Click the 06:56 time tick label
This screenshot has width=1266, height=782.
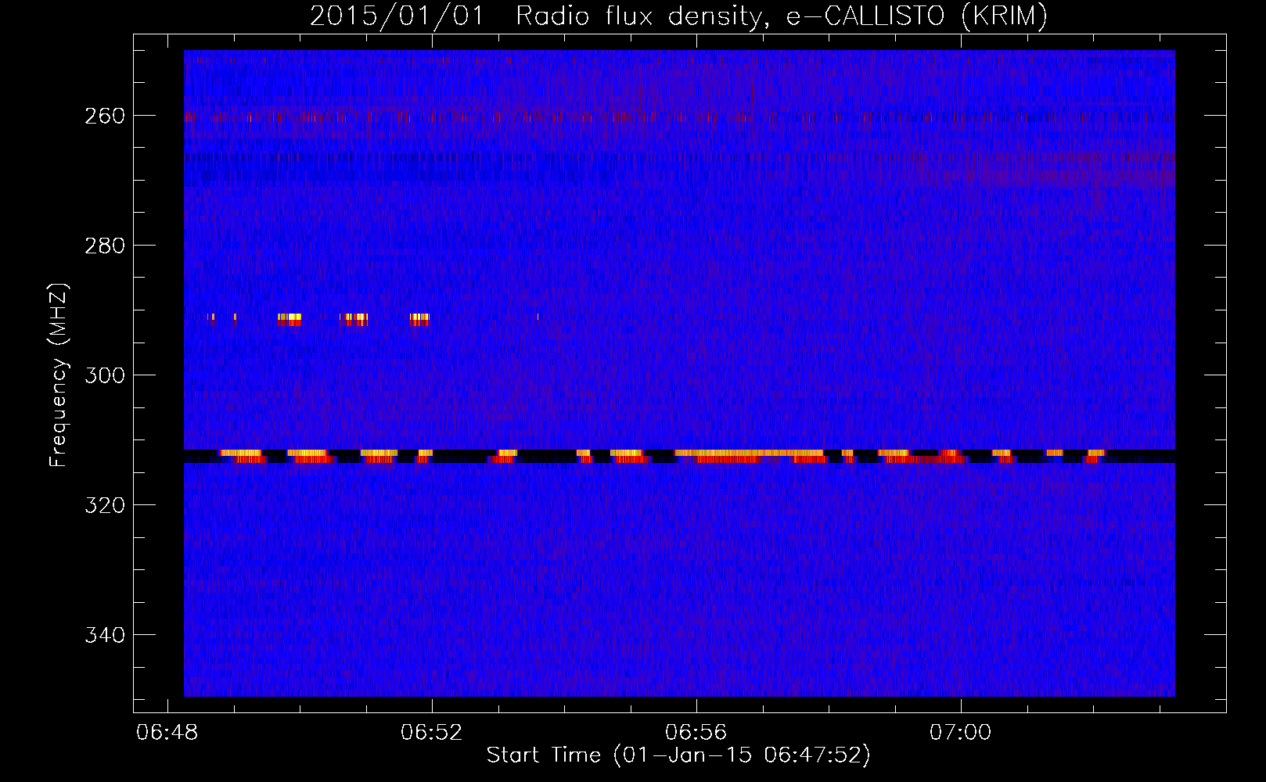[696, 733]
